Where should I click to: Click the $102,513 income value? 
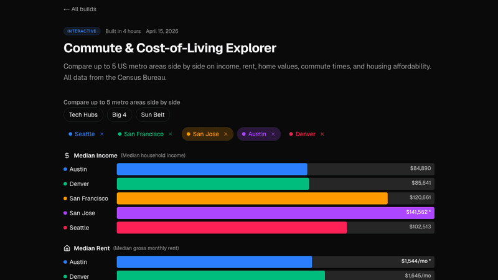[420, 226]
